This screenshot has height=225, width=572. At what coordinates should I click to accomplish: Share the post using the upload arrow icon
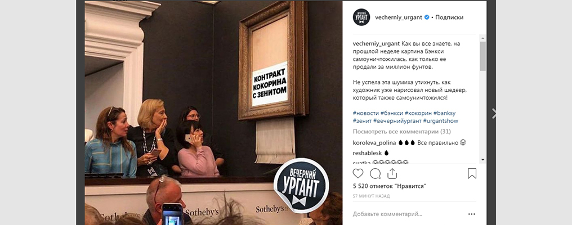[392, 174]
